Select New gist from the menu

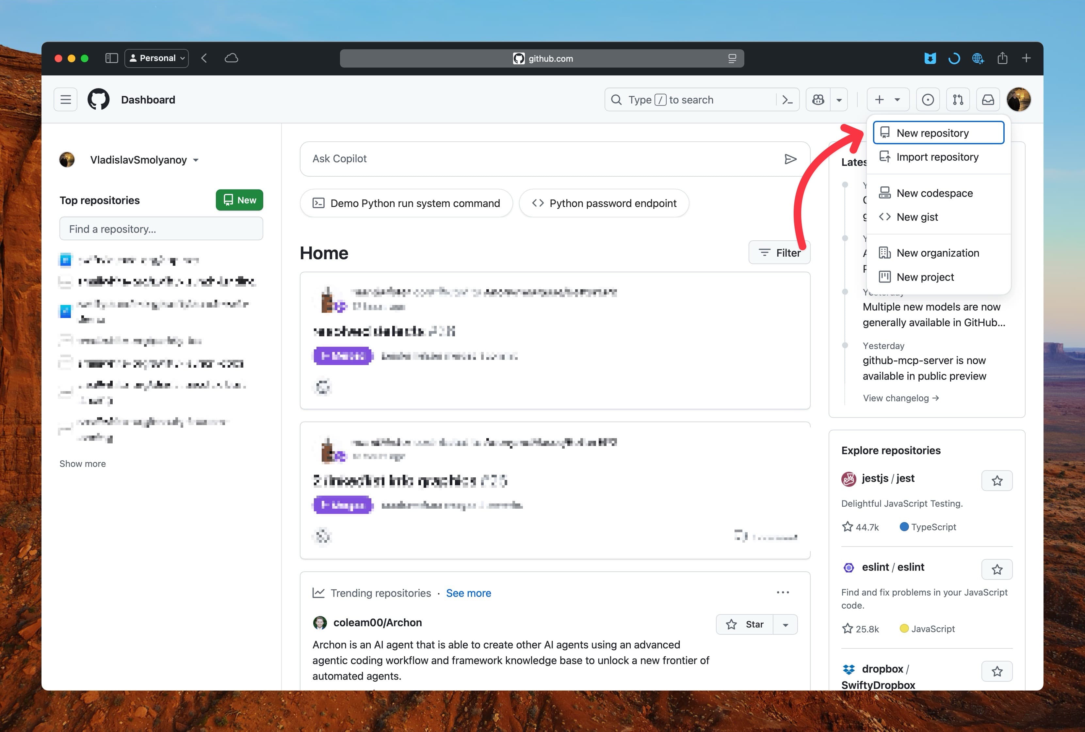[938, 216]
